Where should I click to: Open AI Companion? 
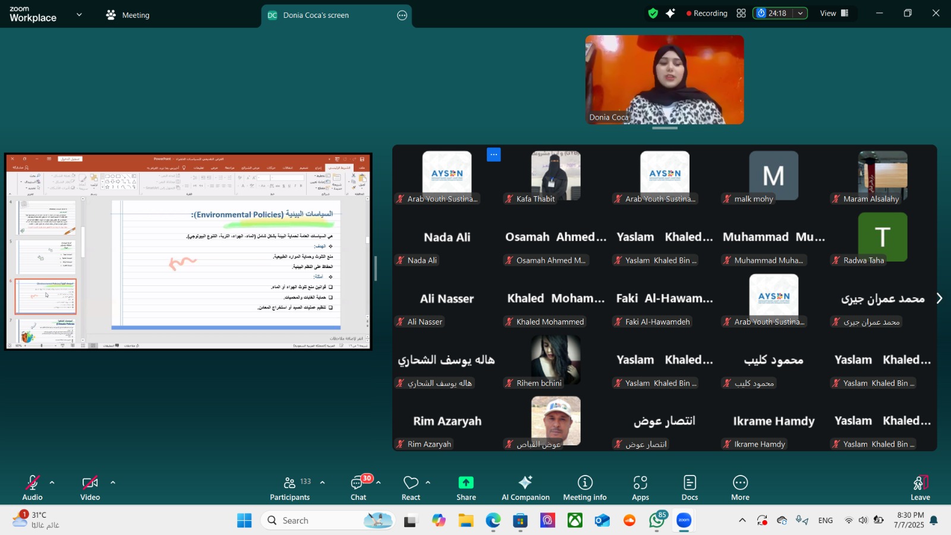(525, 487)
